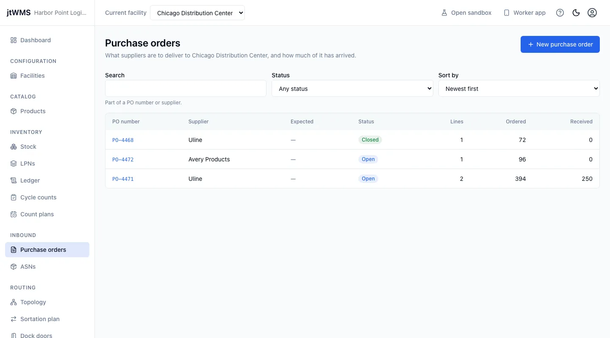Screen dimensions: 610x338
Task: Click the Open status badge for PO-4472
Action: [x=368, y=159]
